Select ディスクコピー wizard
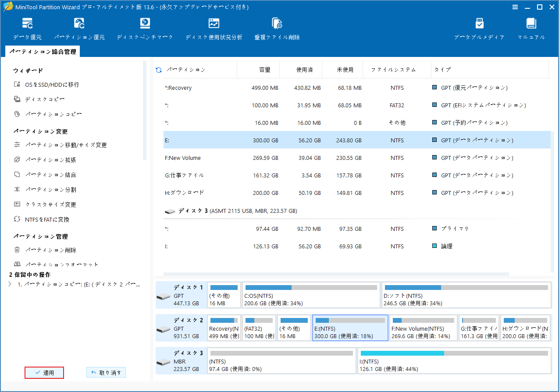This screenshot has width=559, height=392. [x=39, y=99]
